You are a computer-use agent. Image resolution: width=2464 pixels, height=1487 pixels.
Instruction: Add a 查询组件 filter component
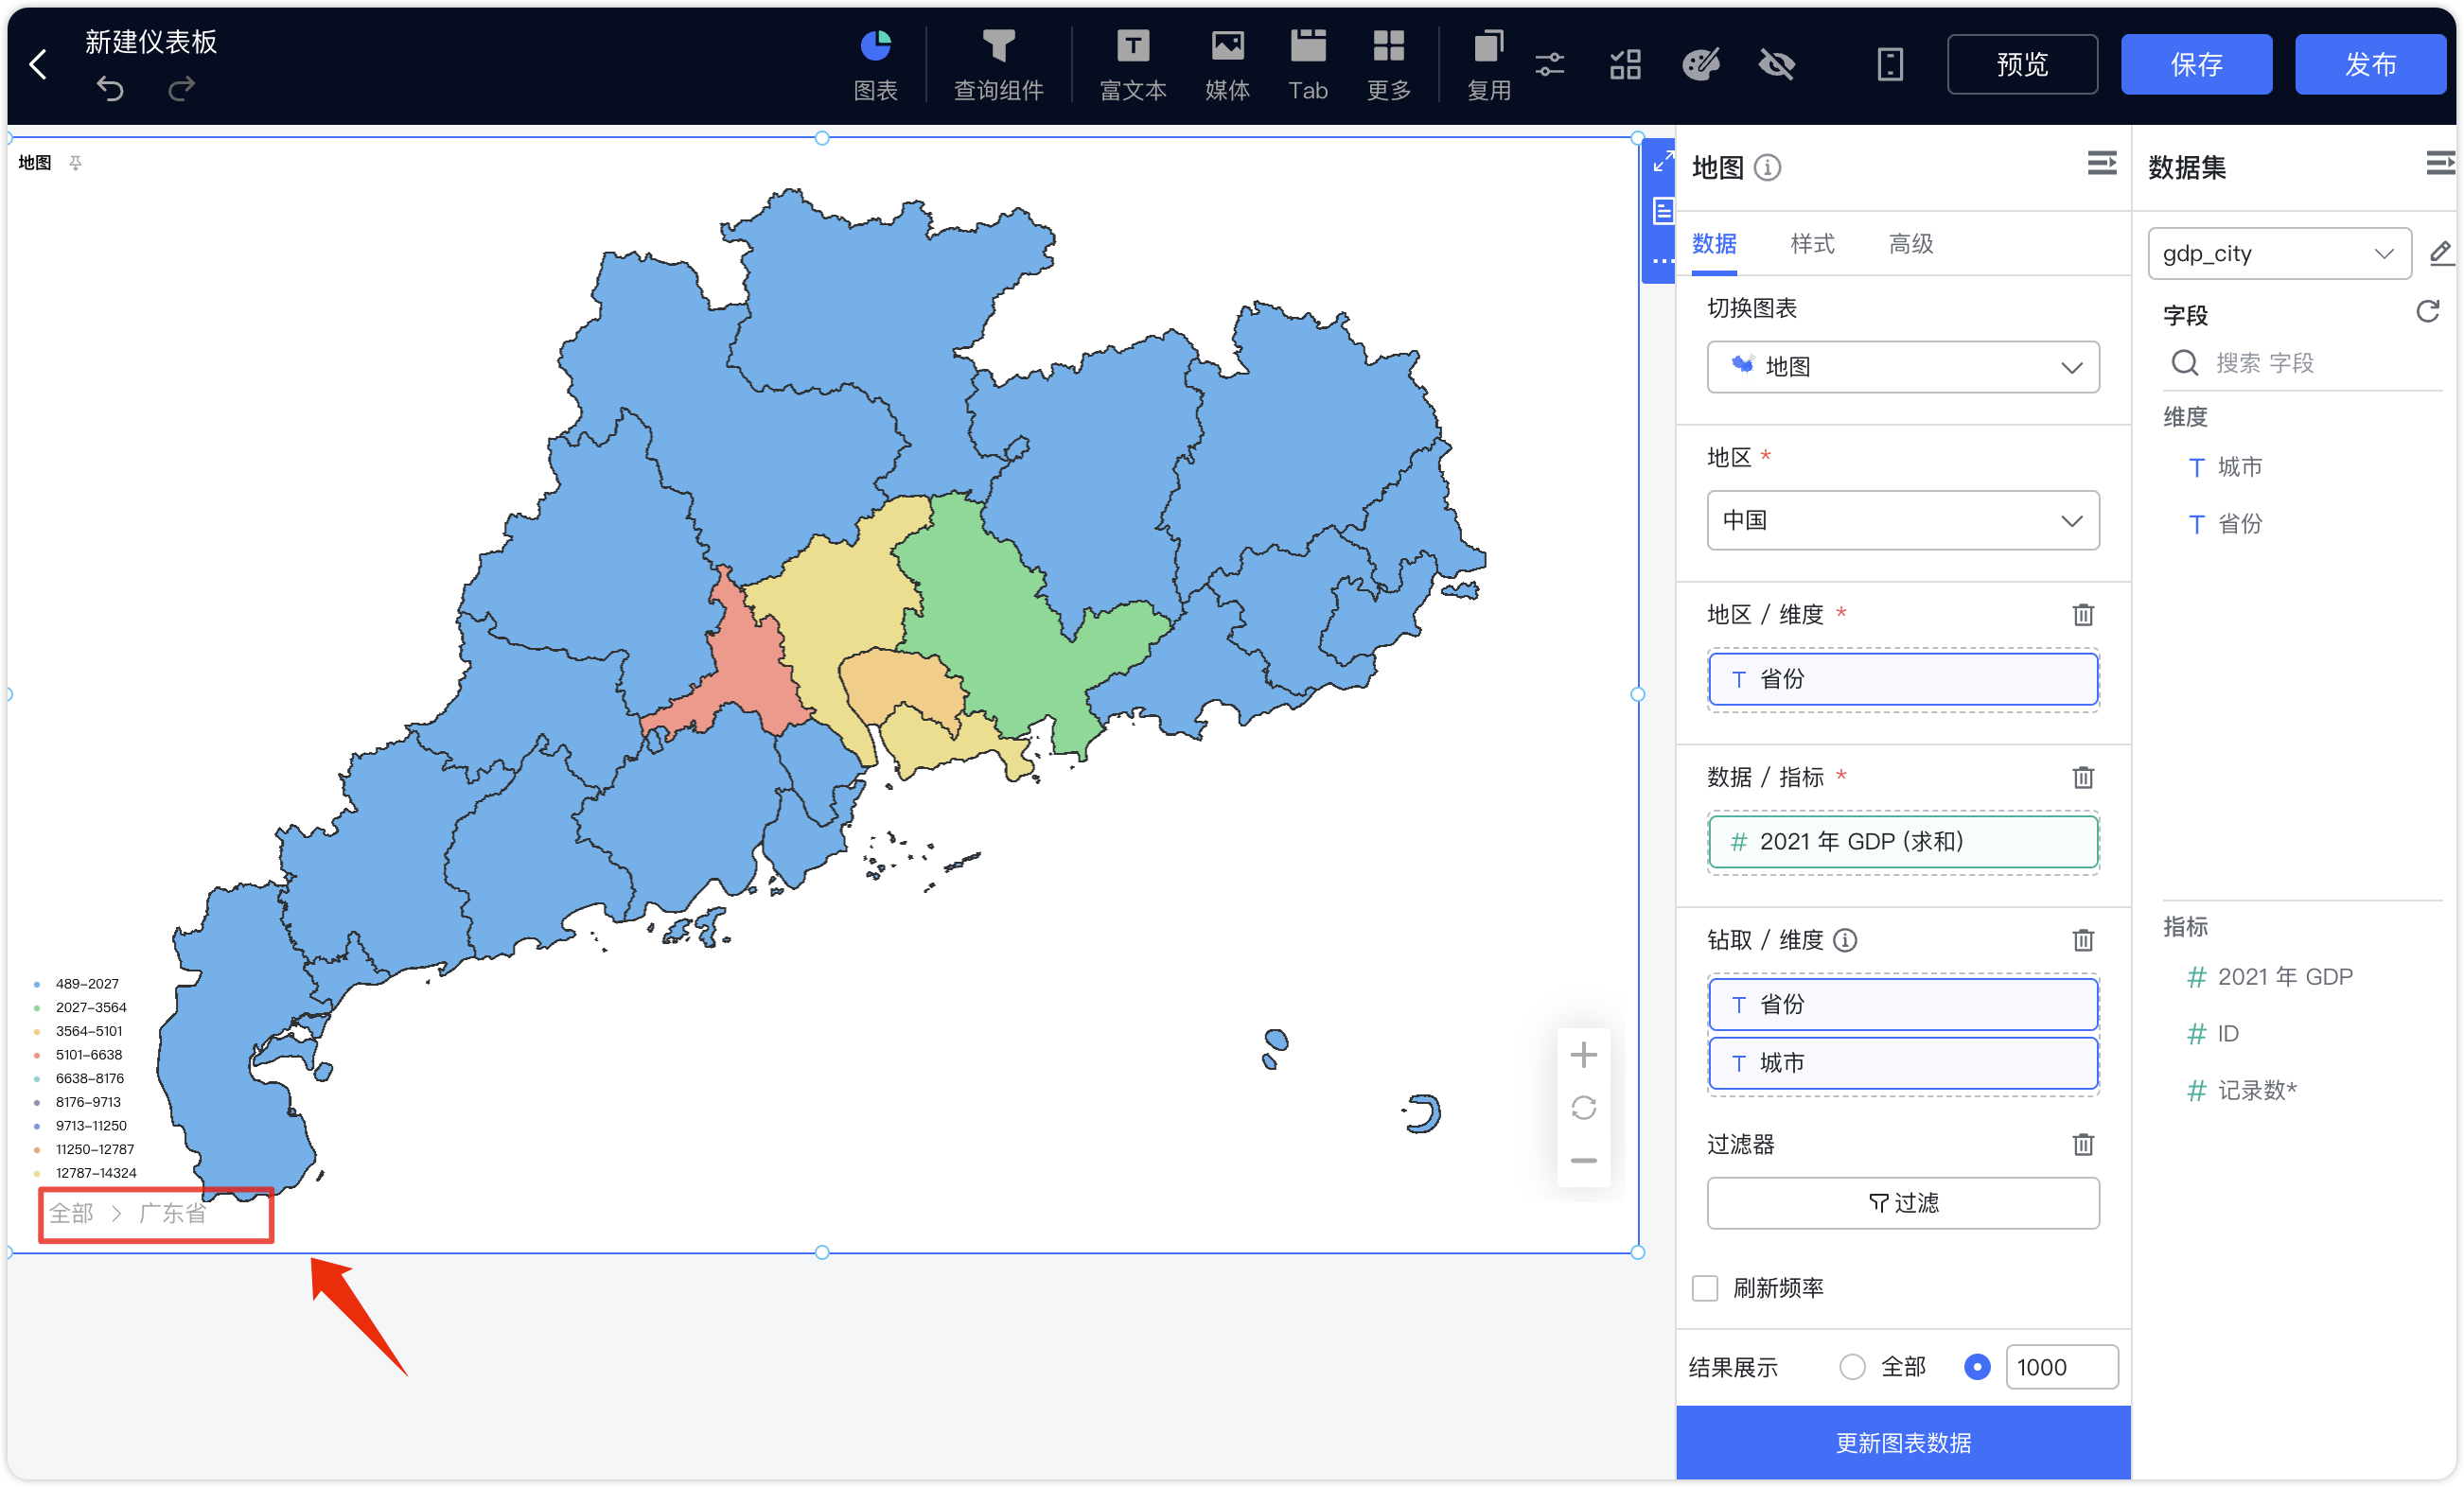[x=998, y=65]
